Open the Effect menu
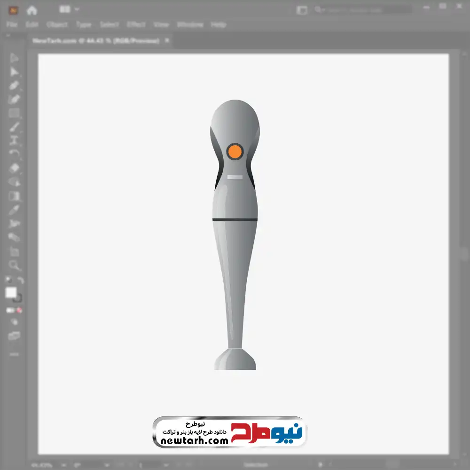Screen dimensions: 470x470 click(x=136, y=24)
